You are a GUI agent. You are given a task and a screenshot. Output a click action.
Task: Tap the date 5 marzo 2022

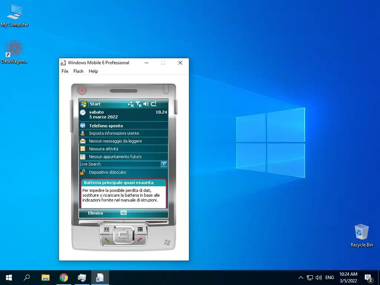(x=104, y=117)
